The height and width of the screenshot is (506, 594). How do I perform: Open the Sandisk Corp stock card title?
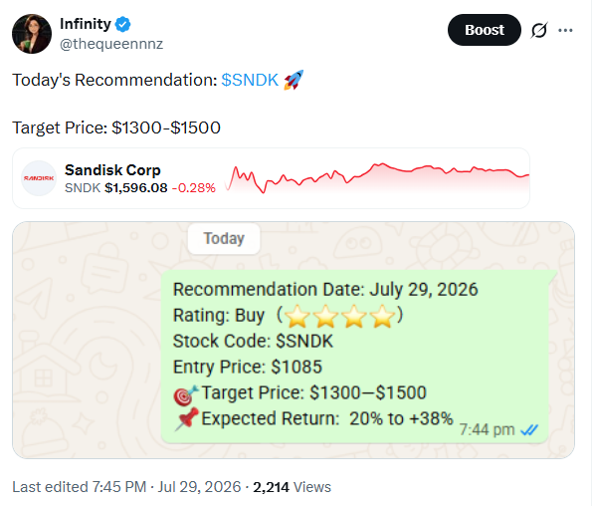pos(112,170)
